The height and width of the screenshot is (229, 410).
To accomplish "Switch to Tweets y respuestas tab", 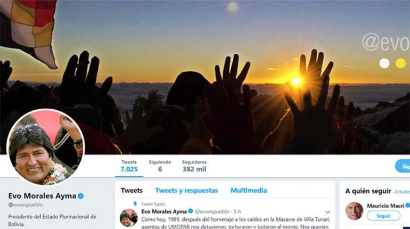I will tap(186, 191).
